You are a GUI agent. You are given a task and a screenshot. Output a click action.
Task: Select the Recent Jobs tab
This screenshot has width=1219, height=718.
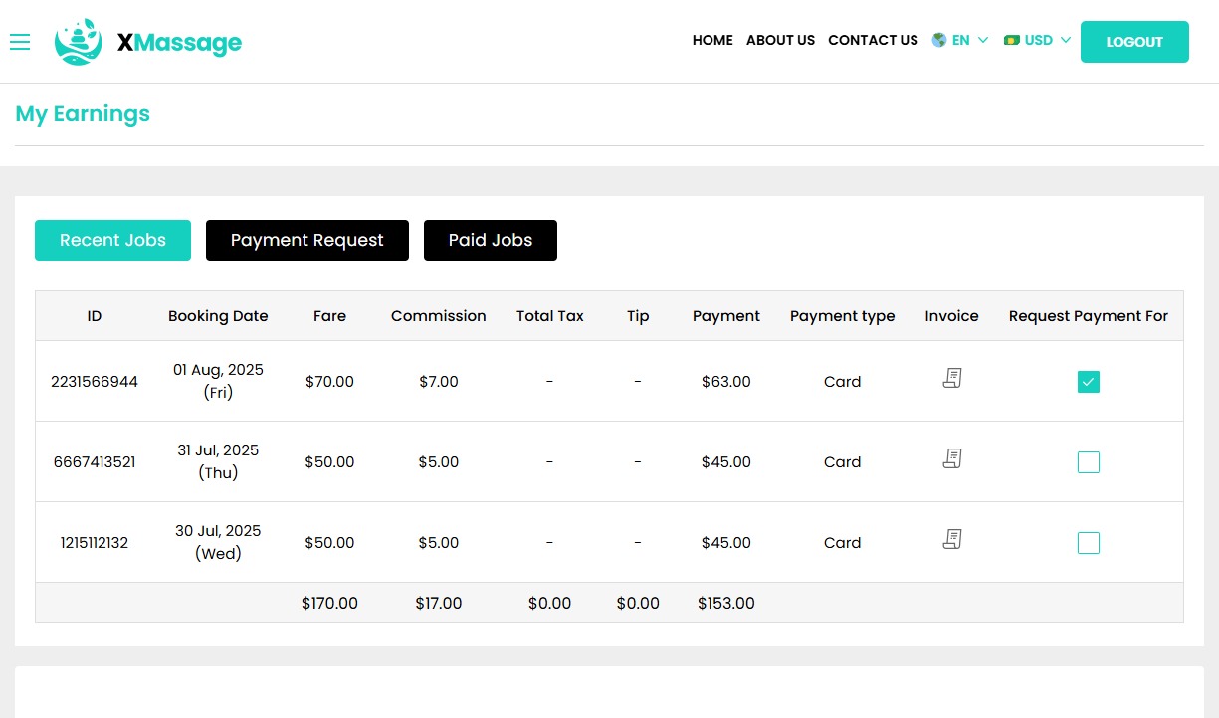click(x=112, y=241)
